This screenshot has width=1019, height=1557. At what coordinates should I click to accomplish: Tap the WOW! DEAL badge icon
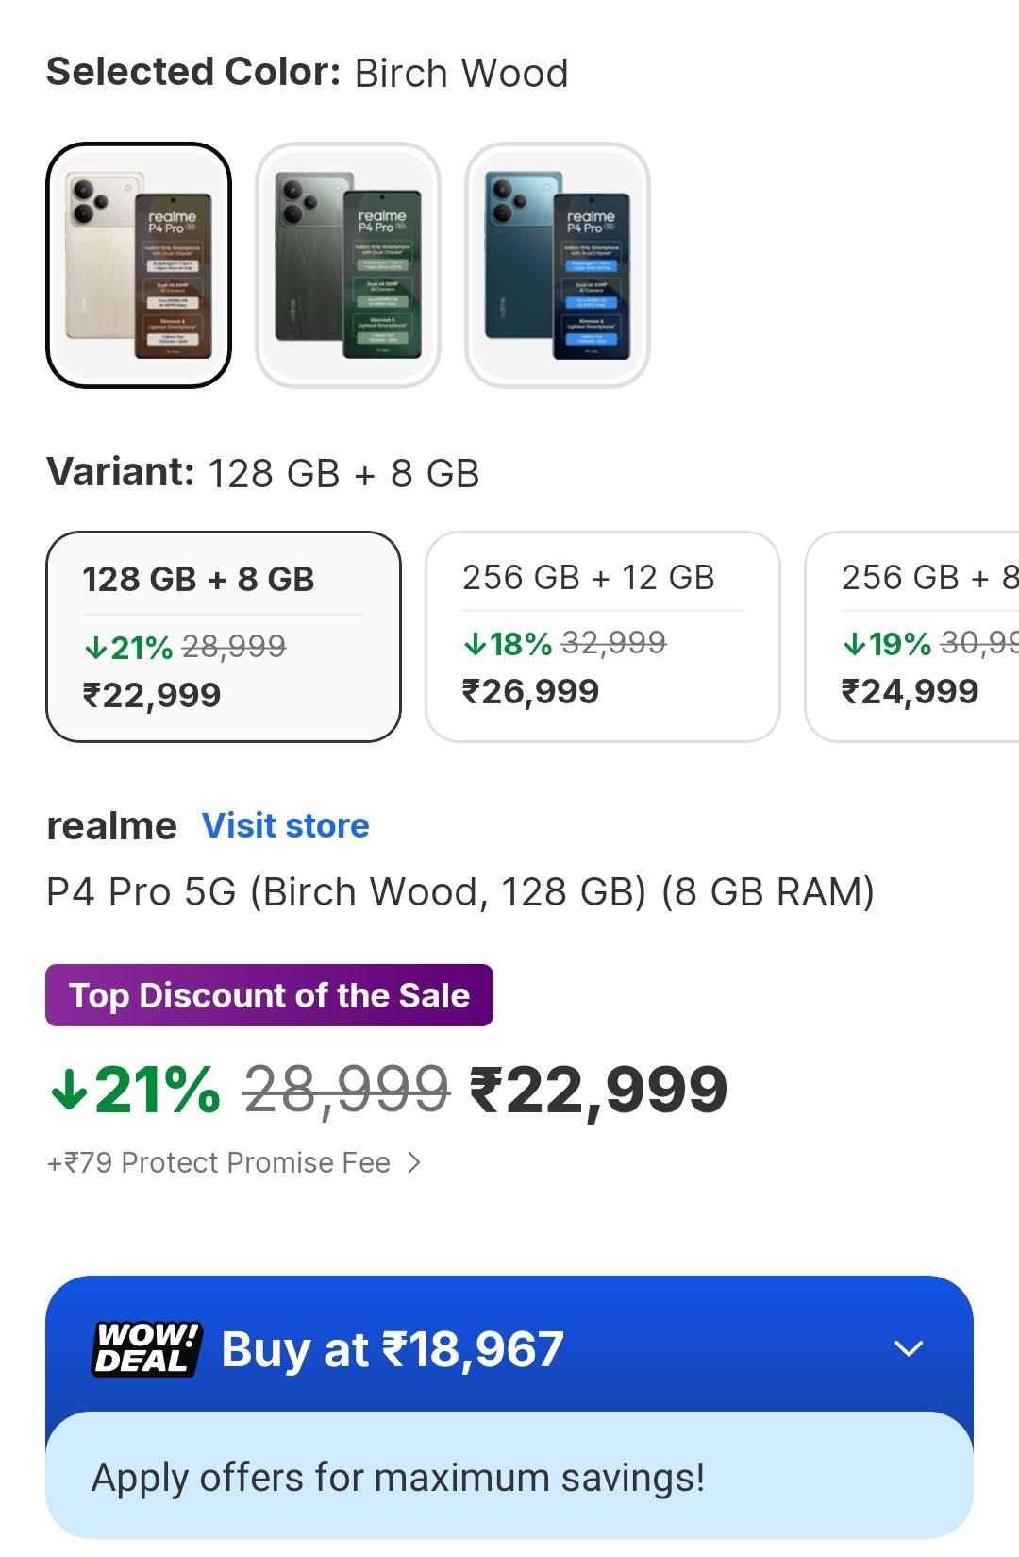pos(146,1348)
